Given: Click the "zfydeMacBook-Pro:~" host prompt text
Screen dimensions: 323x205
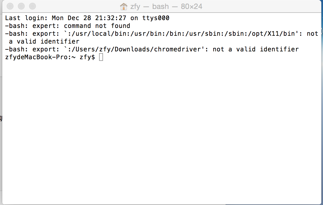Looking at the screenshot, I should tap(40, 57).
